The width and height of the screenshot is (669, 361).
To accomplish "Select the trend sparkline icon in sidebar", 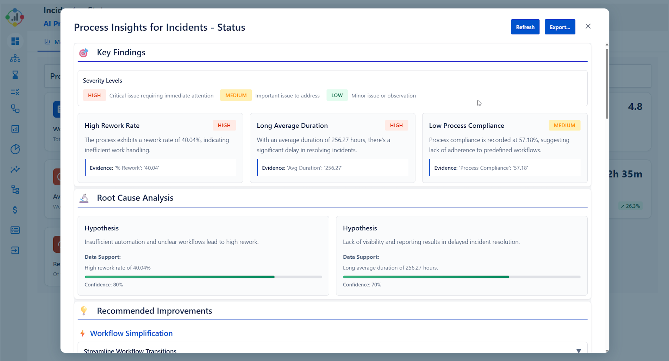I will pyautogui.click(x=15, y=169).
